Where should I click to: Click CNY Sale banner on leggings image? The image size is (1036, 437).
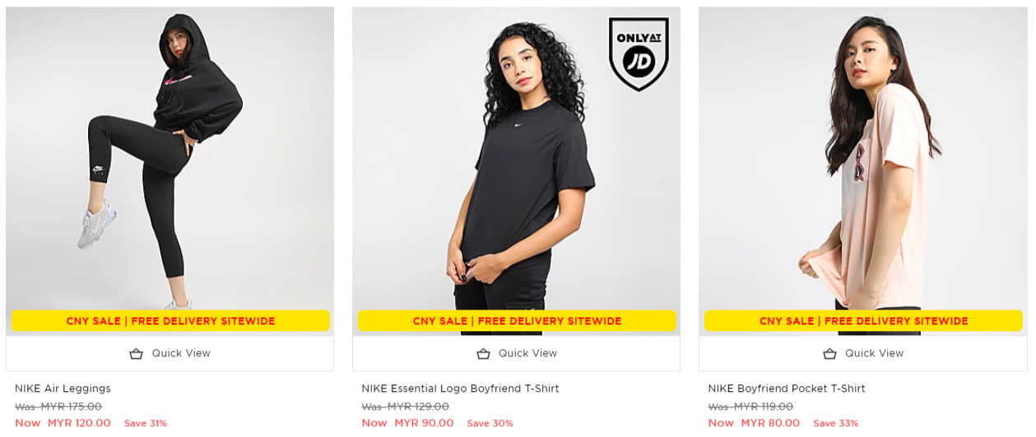click(170, 321)
